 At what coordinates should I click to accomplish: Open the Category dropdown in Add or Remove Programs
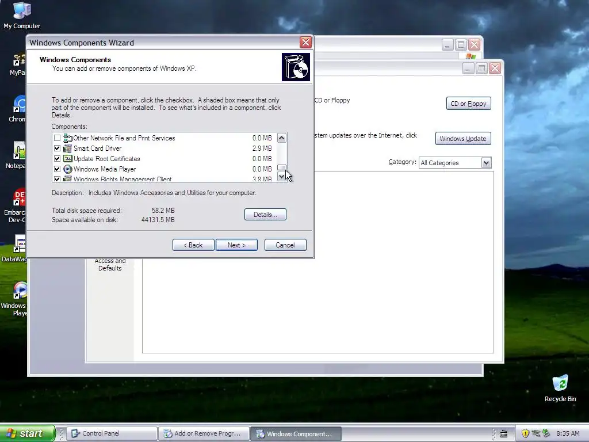click(455, 163)
